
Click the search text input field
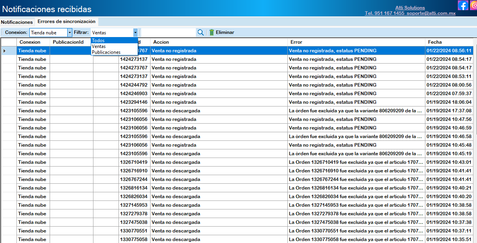(168, 32)
